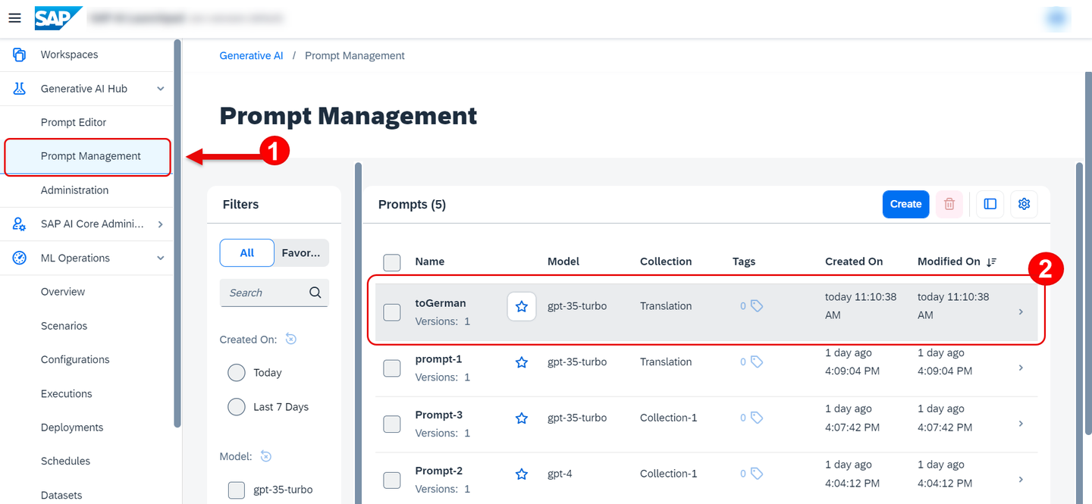Check the toGerman prompt checkbox

pos(392,312)
